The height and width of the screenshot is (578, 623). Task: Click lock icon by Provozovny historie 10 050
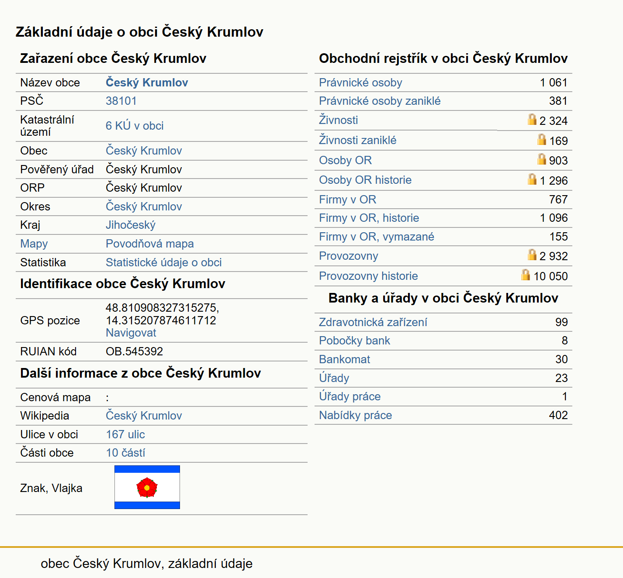(x=526, y=275)
